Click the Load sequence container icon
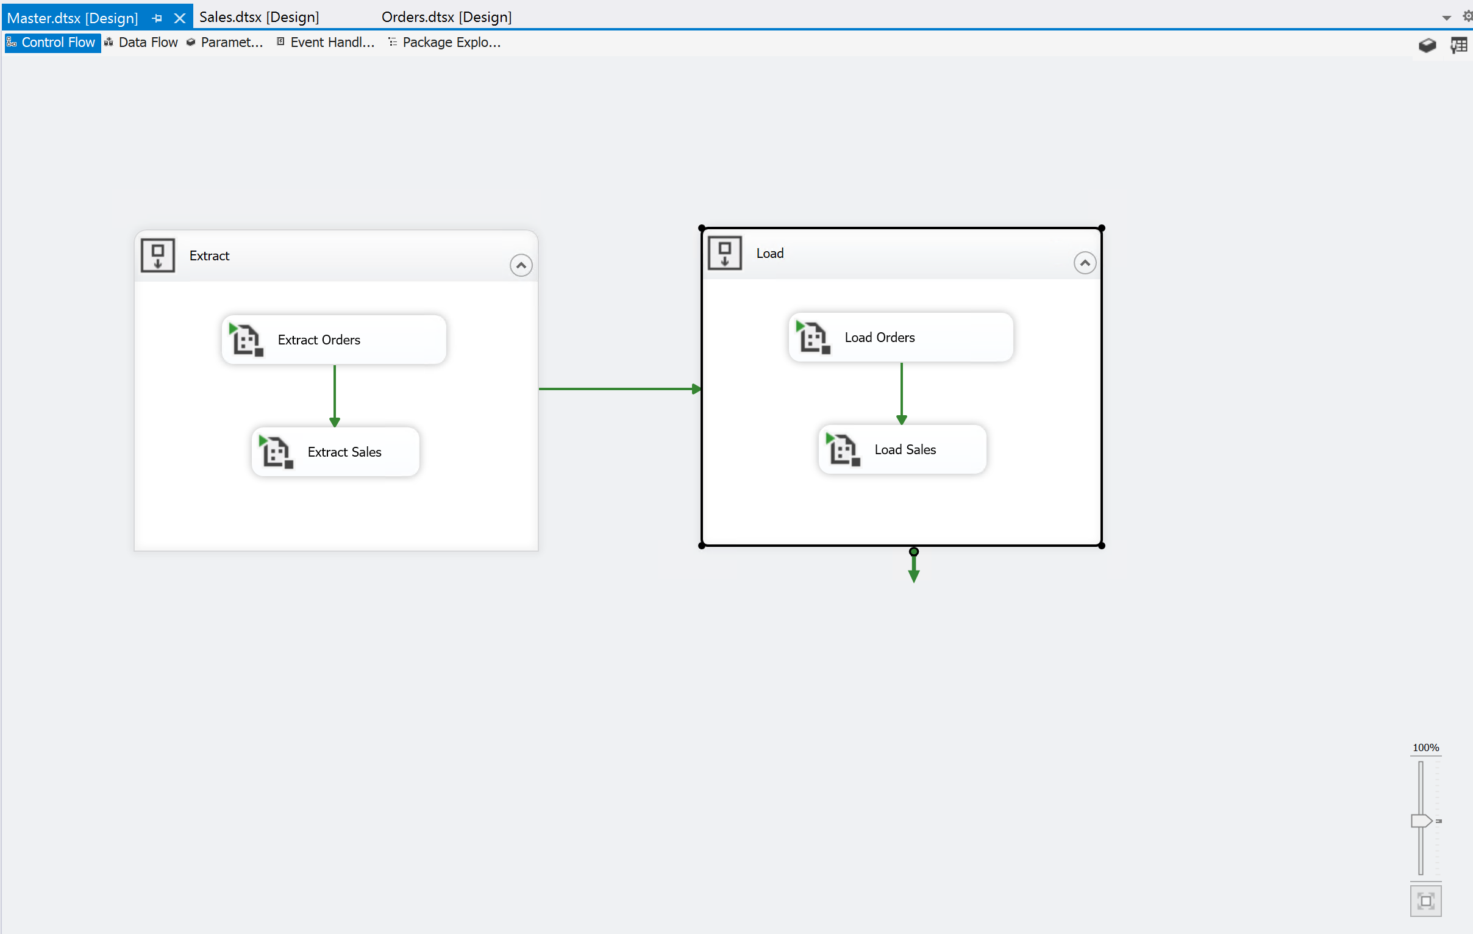The width and height of the screenshot is (1473, 934). coord(724,252)
